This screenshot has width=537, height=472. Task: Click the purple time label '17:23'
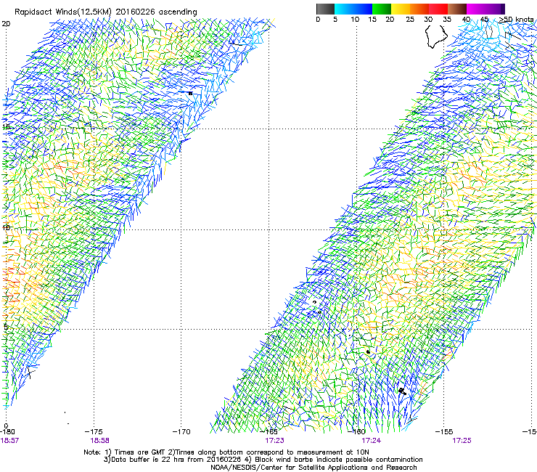[x=274, y=441]
